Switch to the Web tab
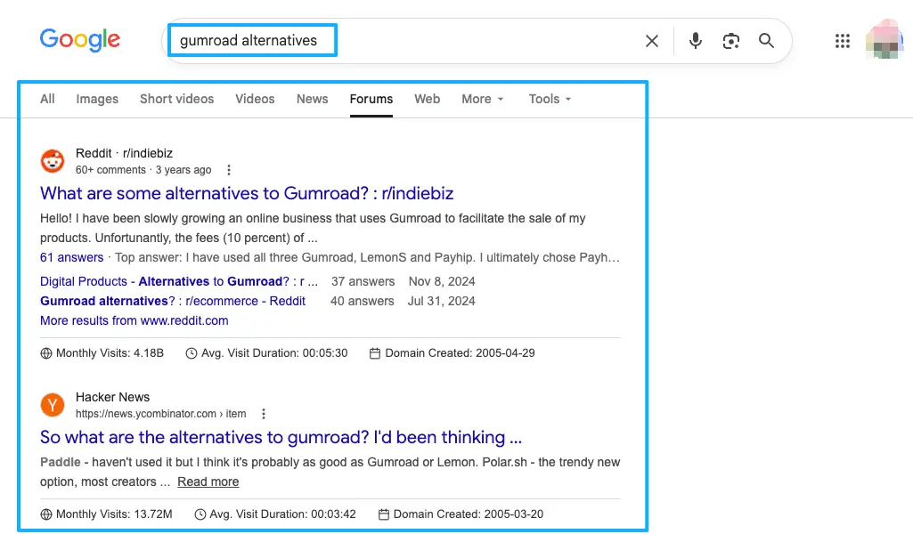Viewport: 913px width, 534px height. pos(427,99)
